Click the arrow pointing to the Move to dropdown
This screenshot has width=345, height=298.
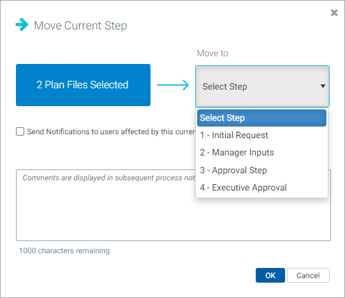pyautogui.click(x=173, y=85)
